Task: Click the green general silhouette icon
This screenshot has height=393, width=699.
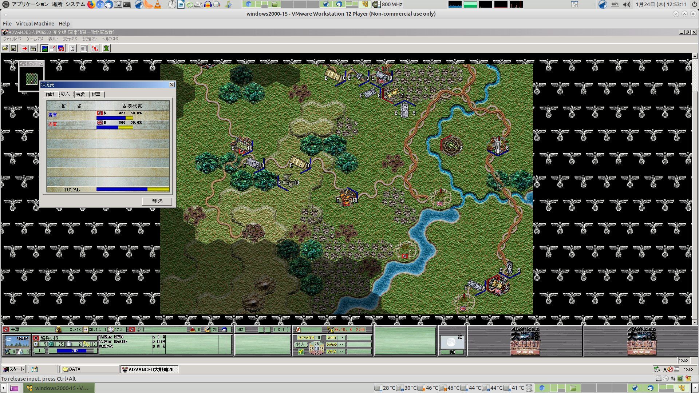Action: click(x=106, y=48)
